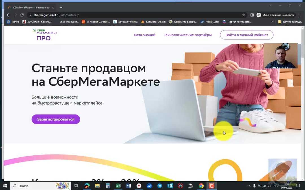Image resolution: width=305 pixels, height=190 pixels.
Task: Select the СберМегаМаркет - бизнес-партнёры tab
Action: (31, 8)
